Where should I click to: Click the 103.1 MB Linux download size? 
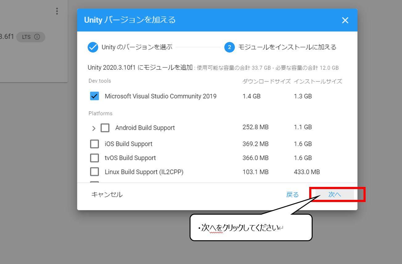pyautogui.click(x=256, y=172)
